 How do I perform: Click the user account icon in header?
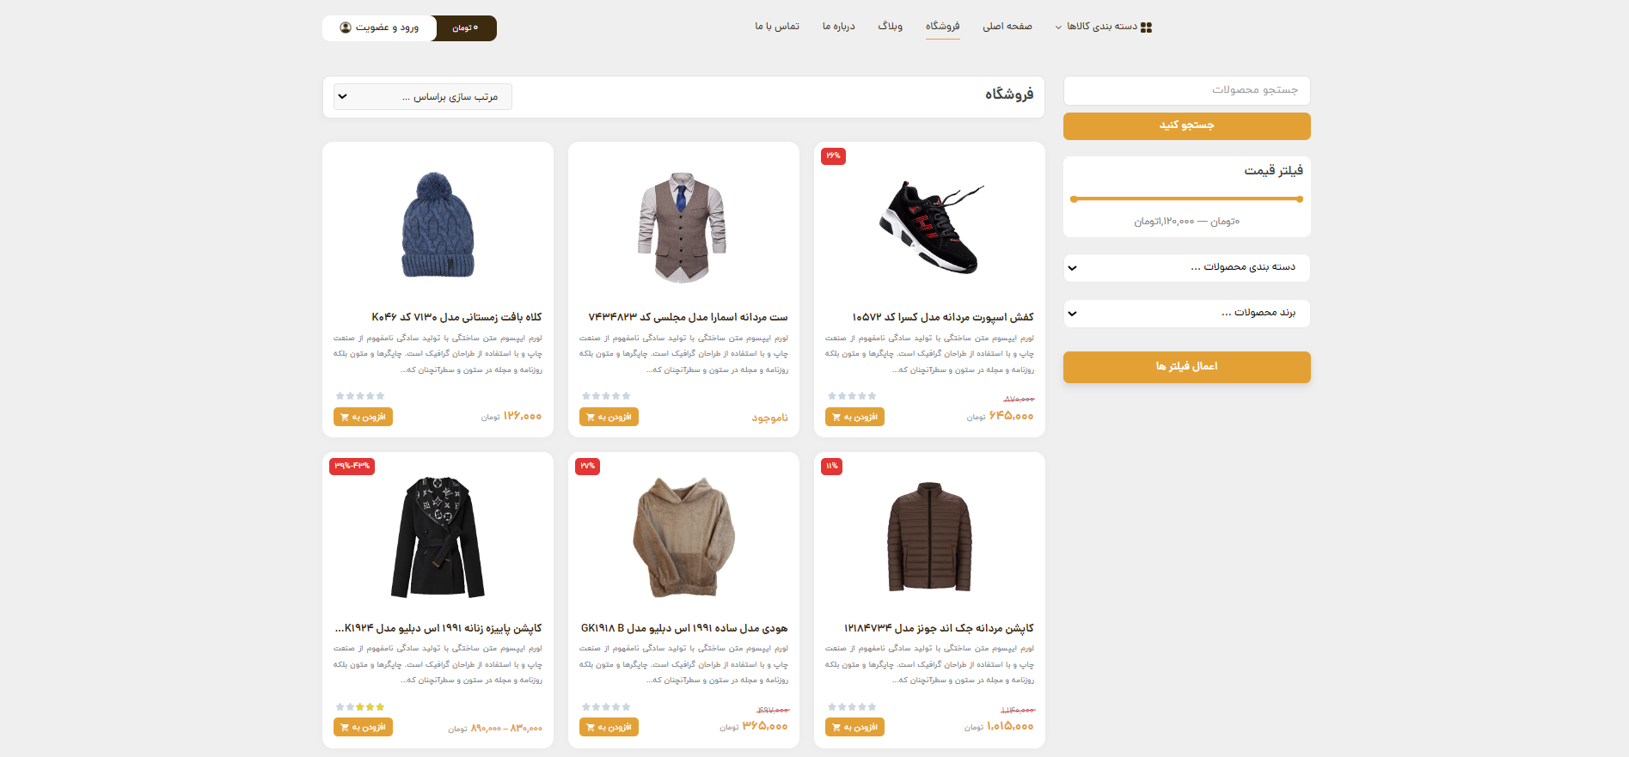(346, 27)
